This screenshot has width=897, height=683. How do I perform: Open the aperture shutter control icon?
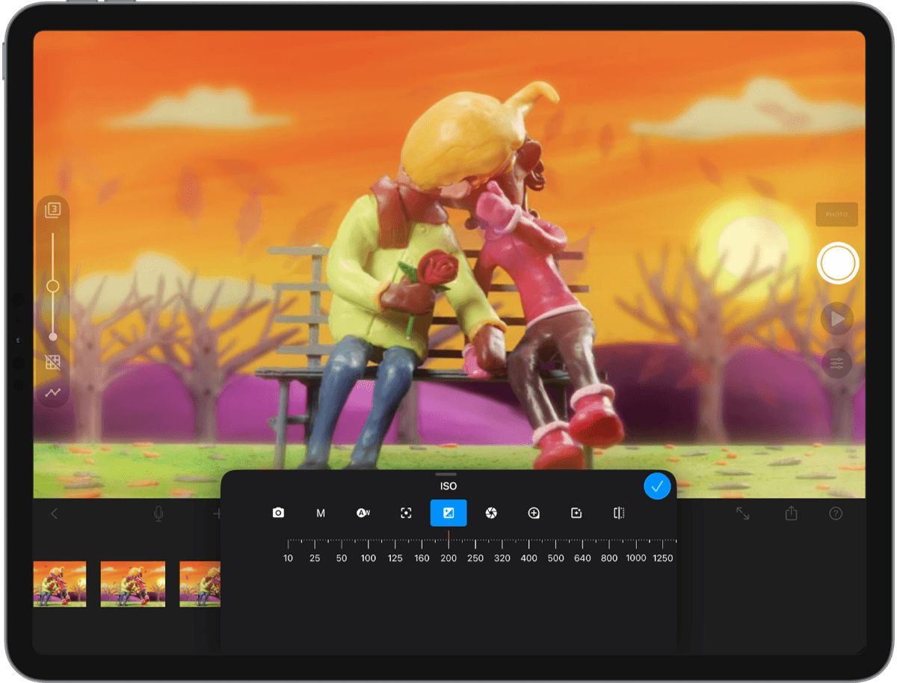click(x=491, y=513)
